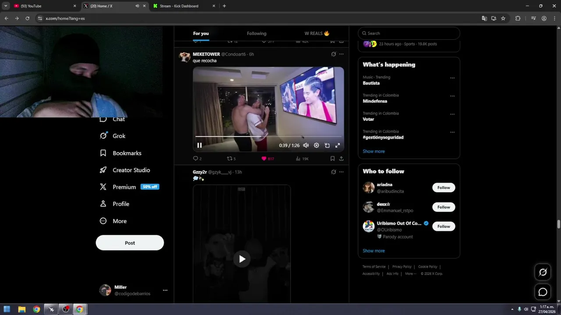The image size is (561, 315).
Task: Follow dexx
Action: click(444, 207)
